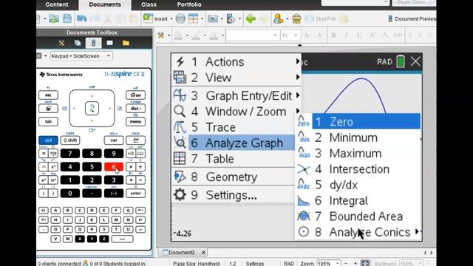Choose Integral in submenu
This screenshot has width=473, height=266.
[x=358, y=200]
